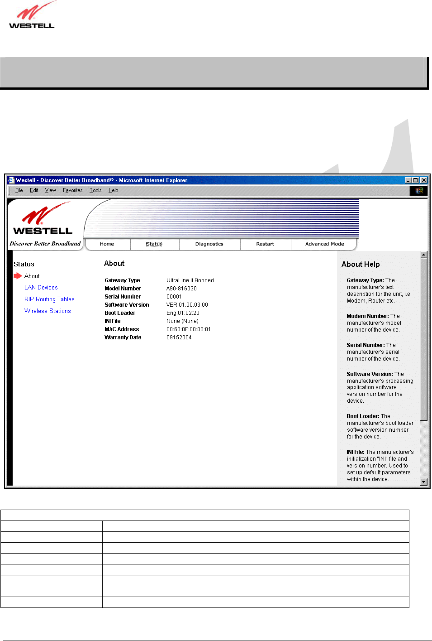
Task: Maximize the Internet Explorer window
Action: tap(415, 180)
